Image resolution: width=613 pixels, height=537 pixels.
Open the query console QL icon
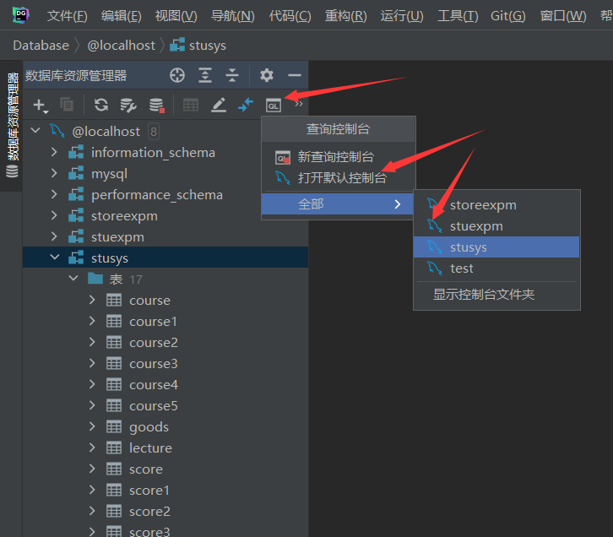[273, 105]
